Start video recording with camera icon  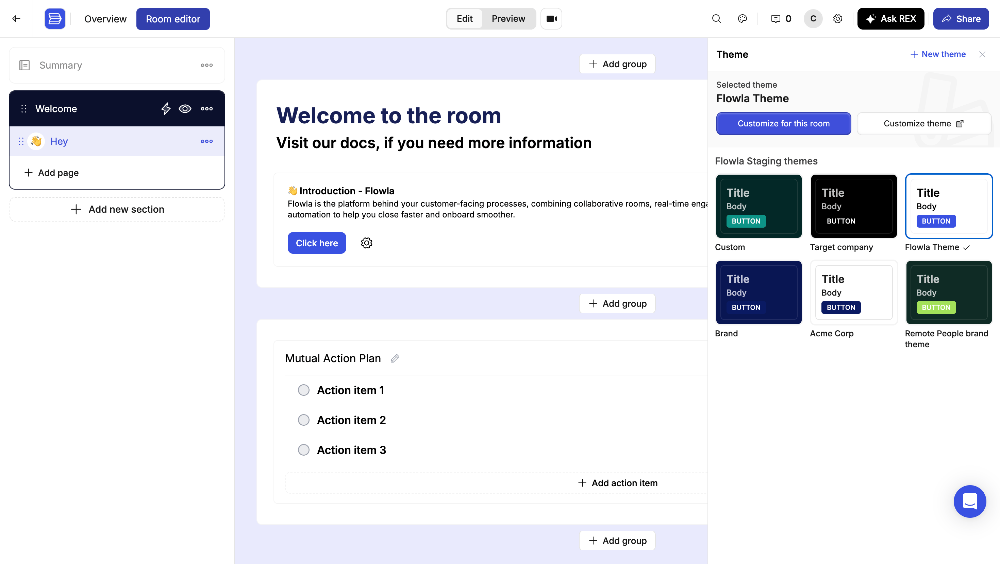(x=551, y=19)
